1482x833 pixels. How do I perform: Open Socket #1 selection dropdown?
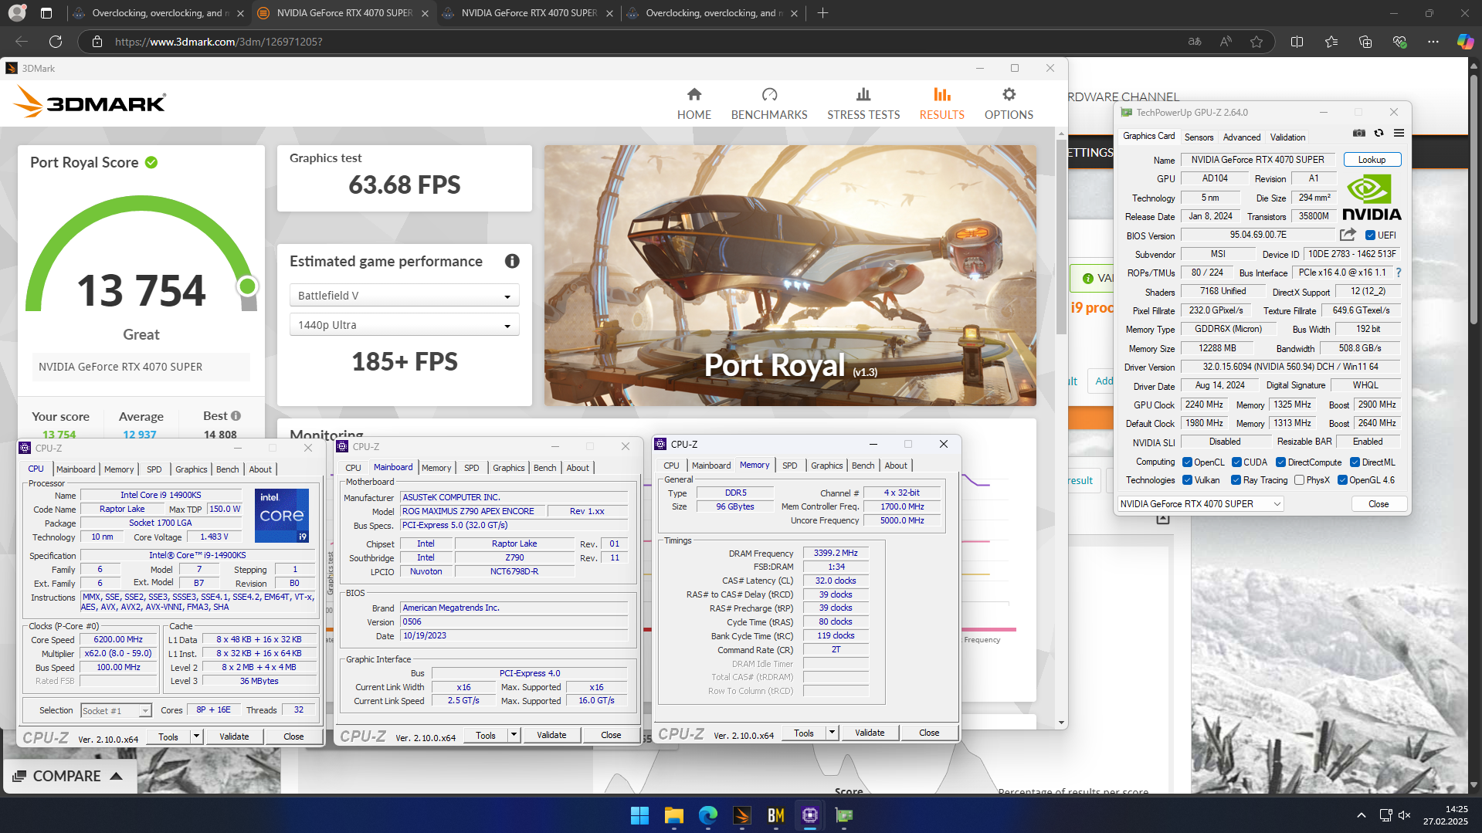116,710
